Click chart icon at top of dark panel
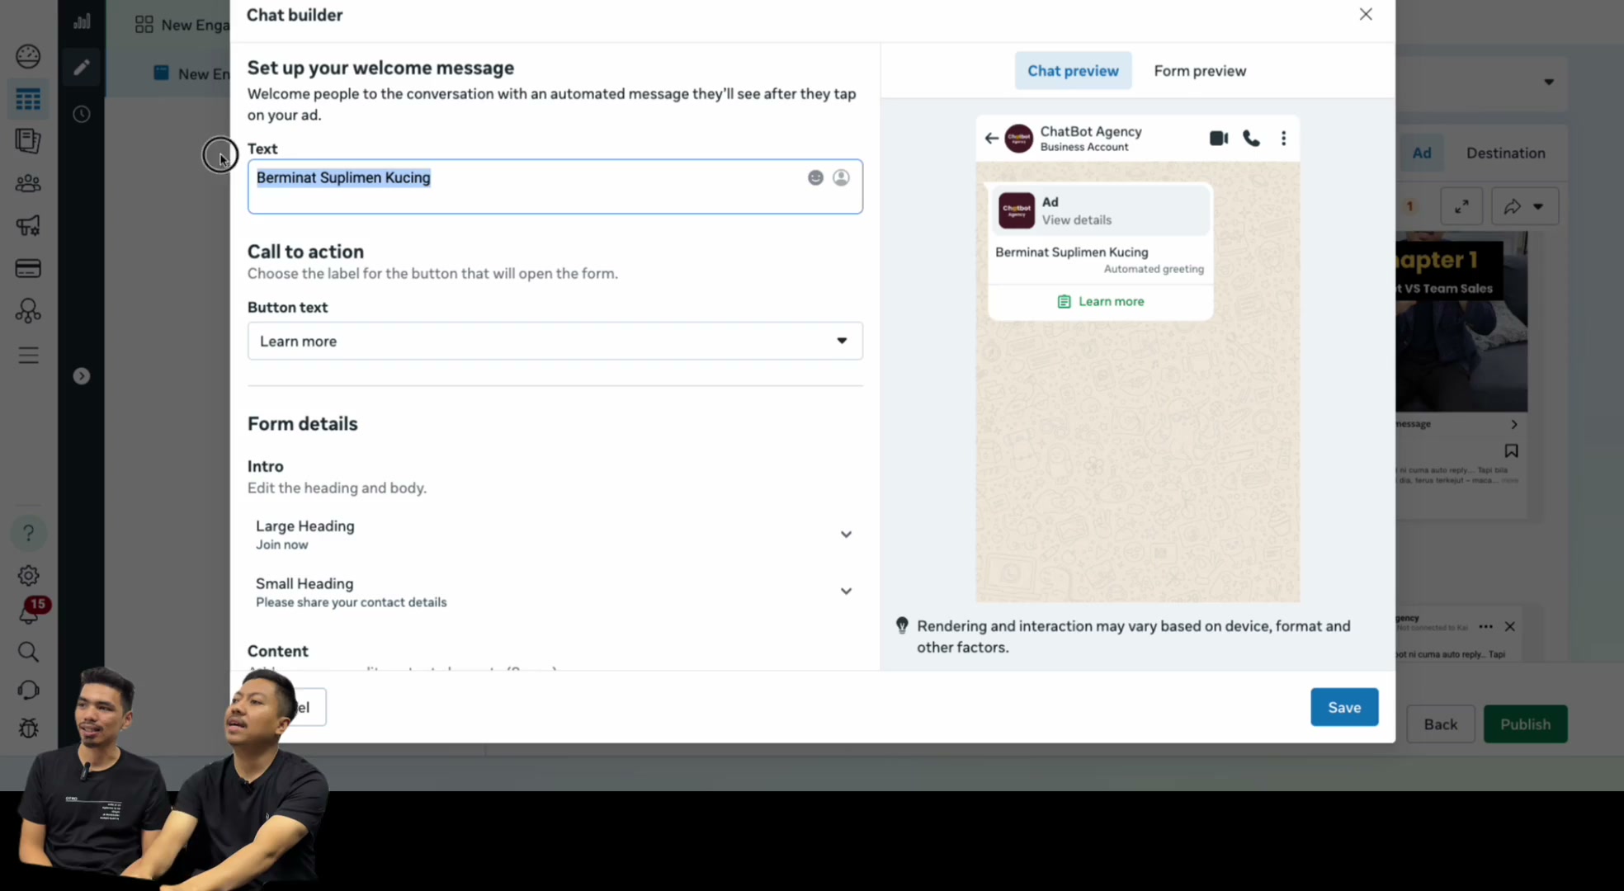 (x=81, y=21)
